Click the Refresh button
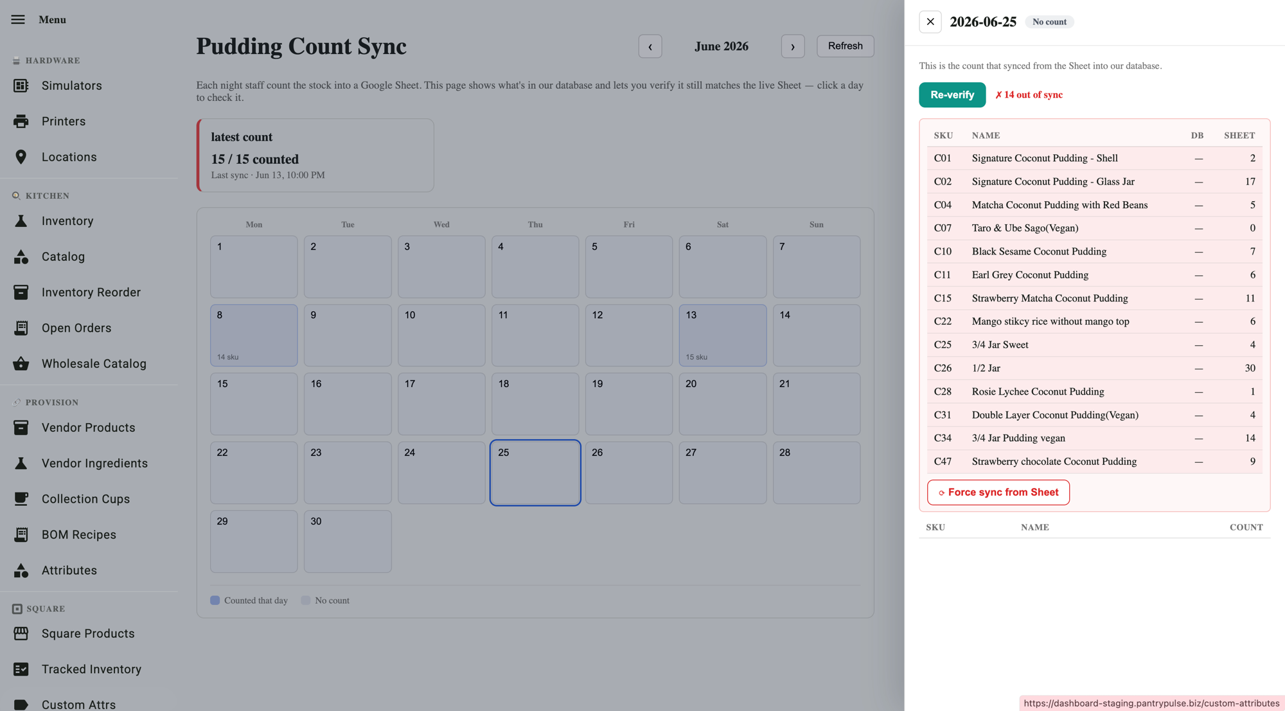 point(845,46)
